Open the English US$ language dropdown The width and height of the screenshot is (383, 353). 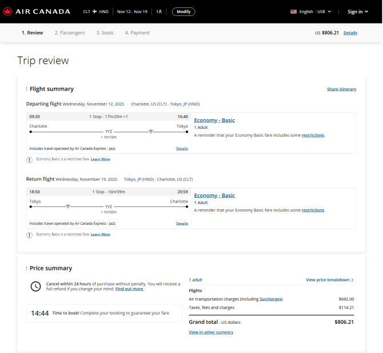311,11
